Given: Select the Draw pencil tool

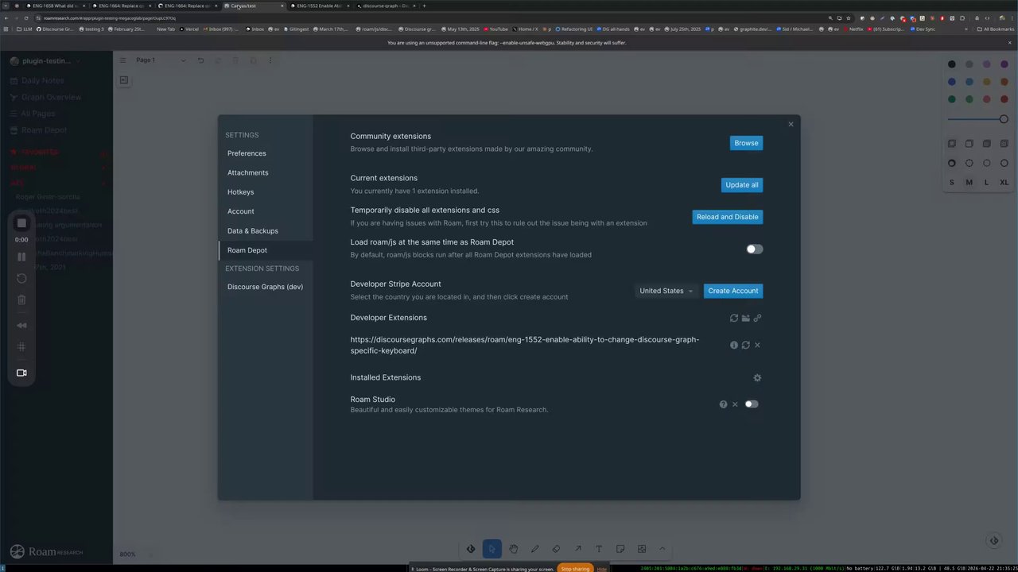Looking at the screenshot, I should tap(535, 549).
